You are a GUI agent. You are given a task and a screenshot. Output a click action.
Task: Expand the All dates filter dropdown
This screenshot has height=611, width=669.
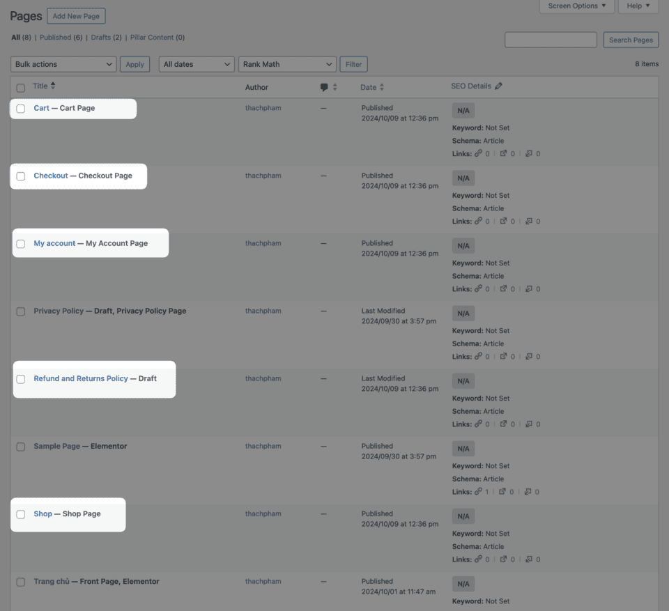point(197,64)
